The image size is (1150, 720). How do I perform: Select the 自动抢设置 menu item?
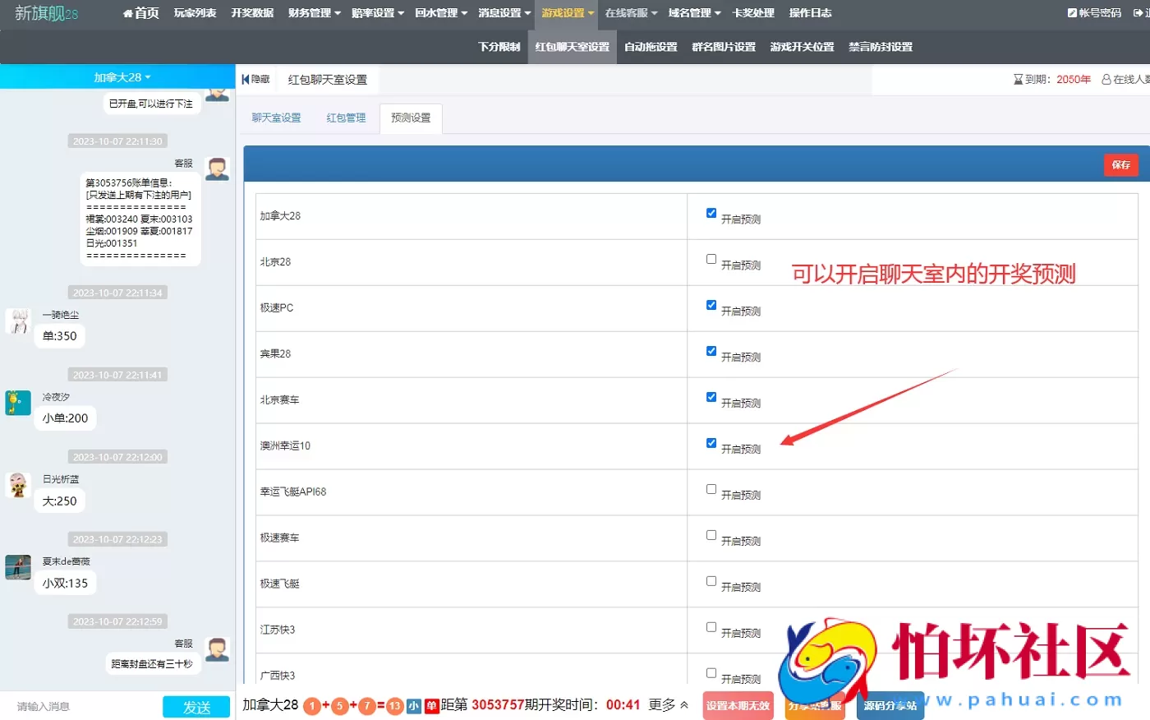[x=650, y=47]
